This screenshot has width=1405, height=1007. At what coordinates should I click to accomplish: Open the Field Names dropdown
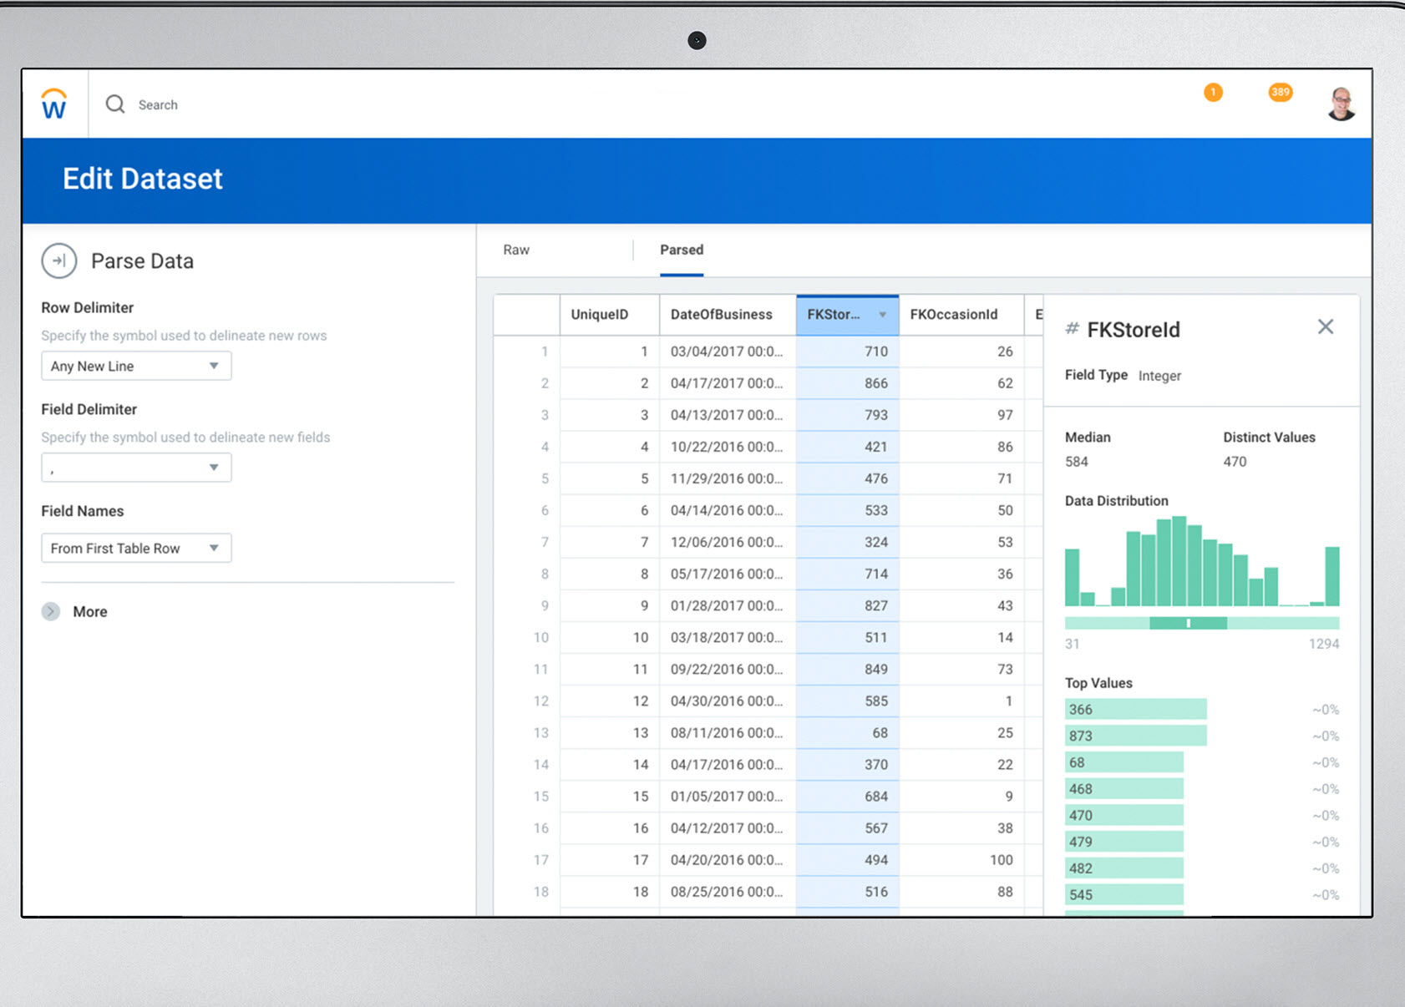[x=136, y=549]
